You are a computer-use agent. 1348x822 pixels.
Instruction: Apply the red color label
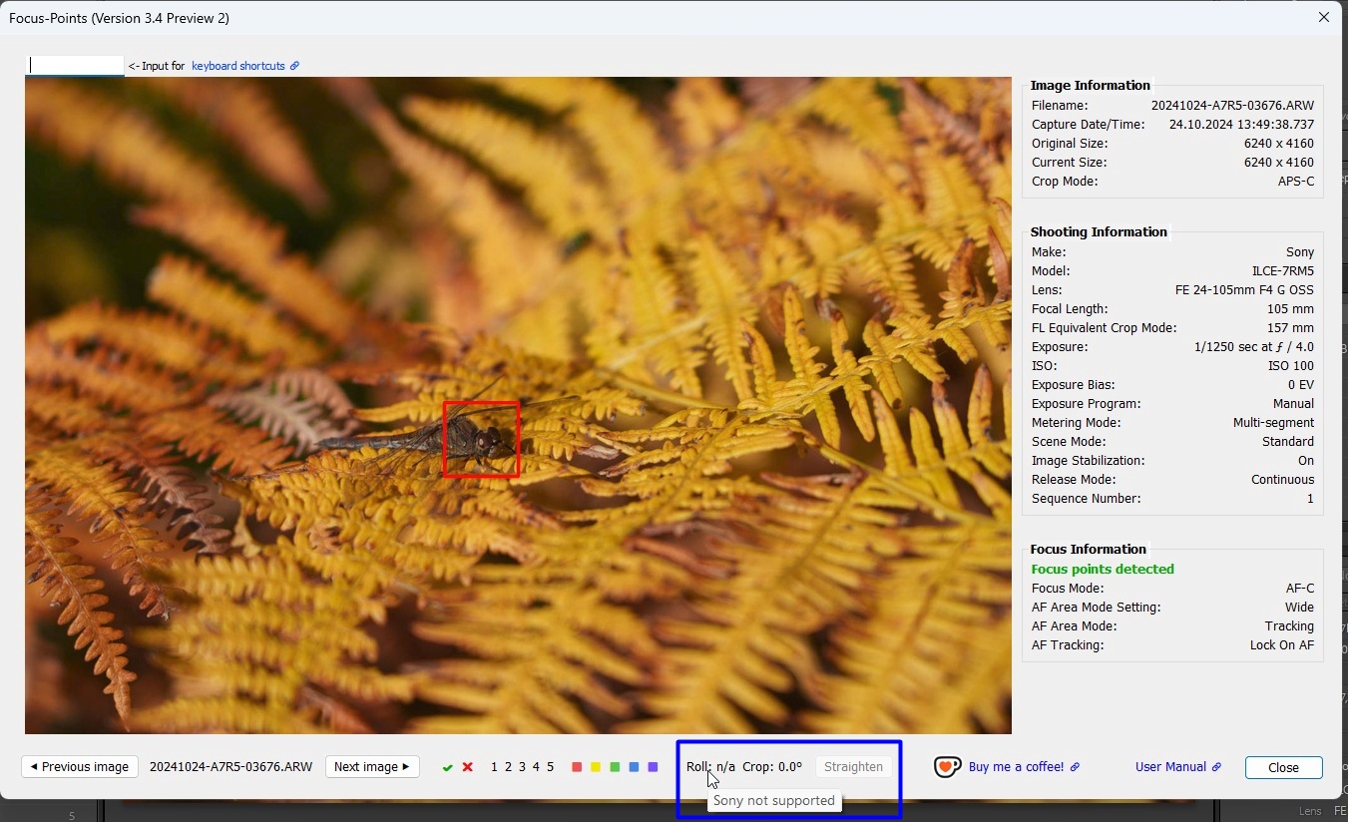click(577, 767)
